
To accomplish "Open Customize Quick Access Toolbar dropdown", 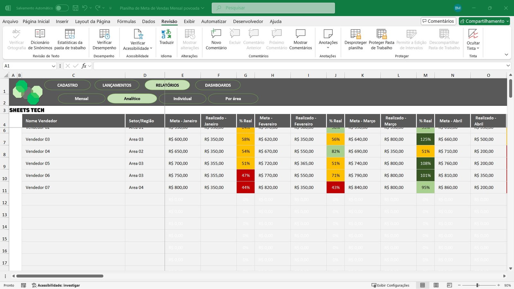I will 111,8.
